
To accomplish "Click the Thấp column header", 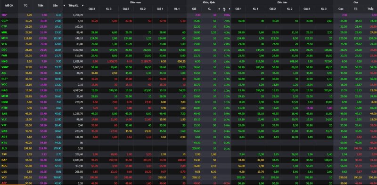I will [x=370, y=9].
